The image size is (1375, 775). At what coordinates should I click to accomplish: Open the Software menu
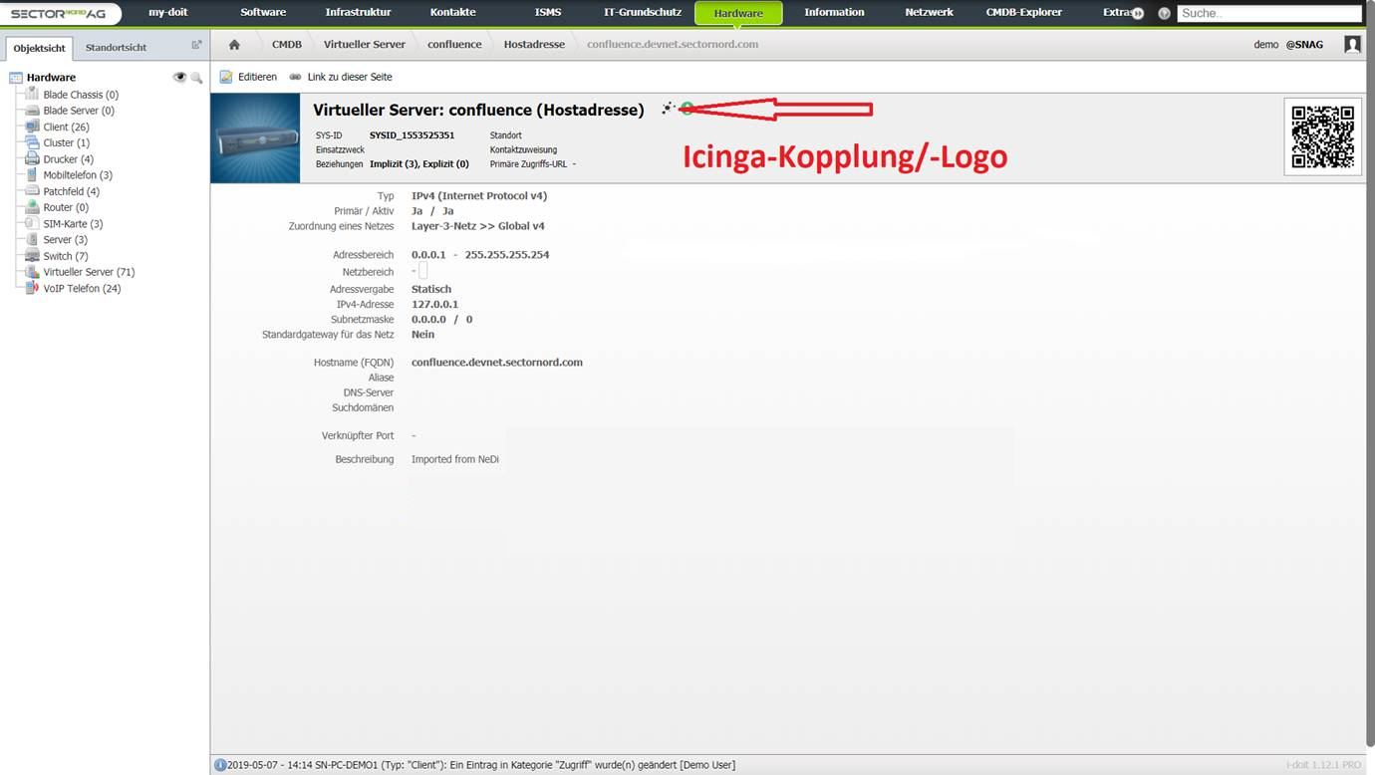click(x=263, y=13)
